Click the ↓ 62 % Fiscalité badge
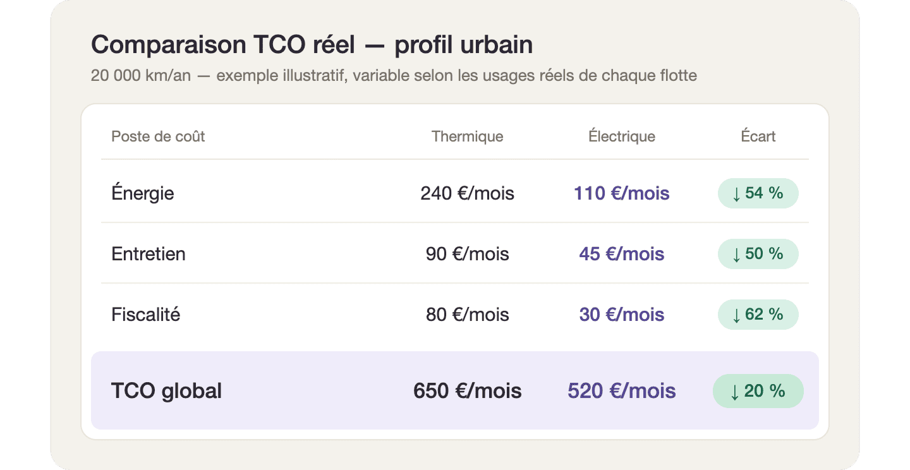Image resolution: width=910 pixels, height=470 pixels. [x=758, y=315]
